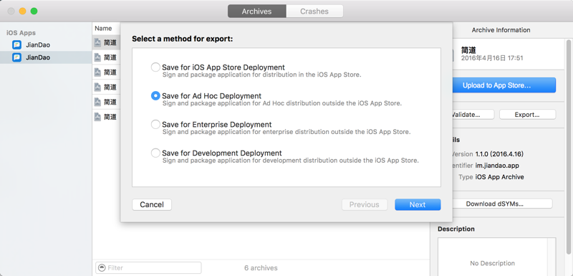
Task: Click Upload to App Store button
Action: pos(504,85)
